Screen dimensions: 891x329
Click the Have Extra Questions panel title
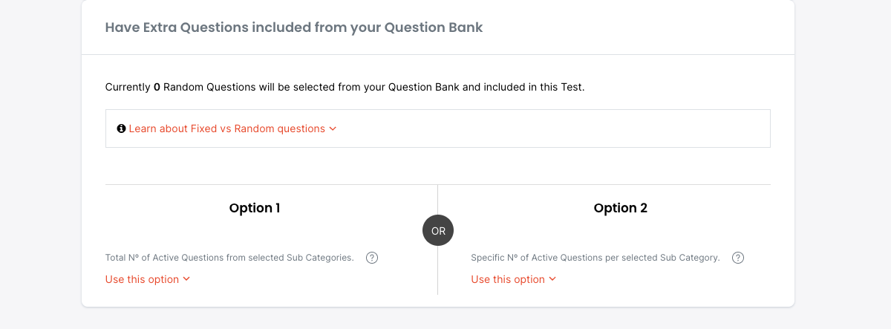294,27
